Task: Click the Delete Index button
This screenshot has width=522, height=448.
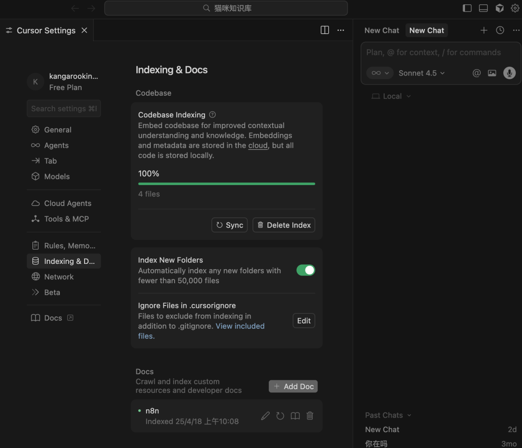Action: coord(284,225)
